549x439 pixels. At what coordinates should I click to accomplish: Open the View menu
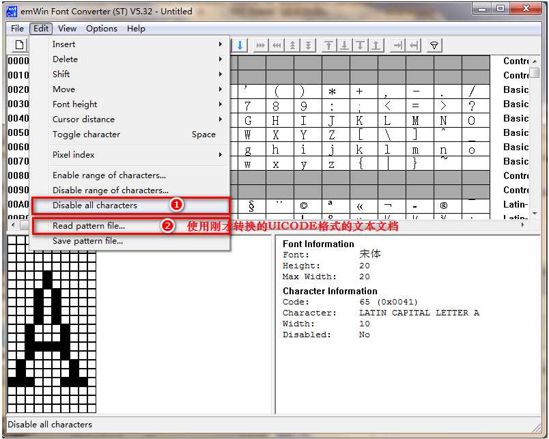(67, 29)
